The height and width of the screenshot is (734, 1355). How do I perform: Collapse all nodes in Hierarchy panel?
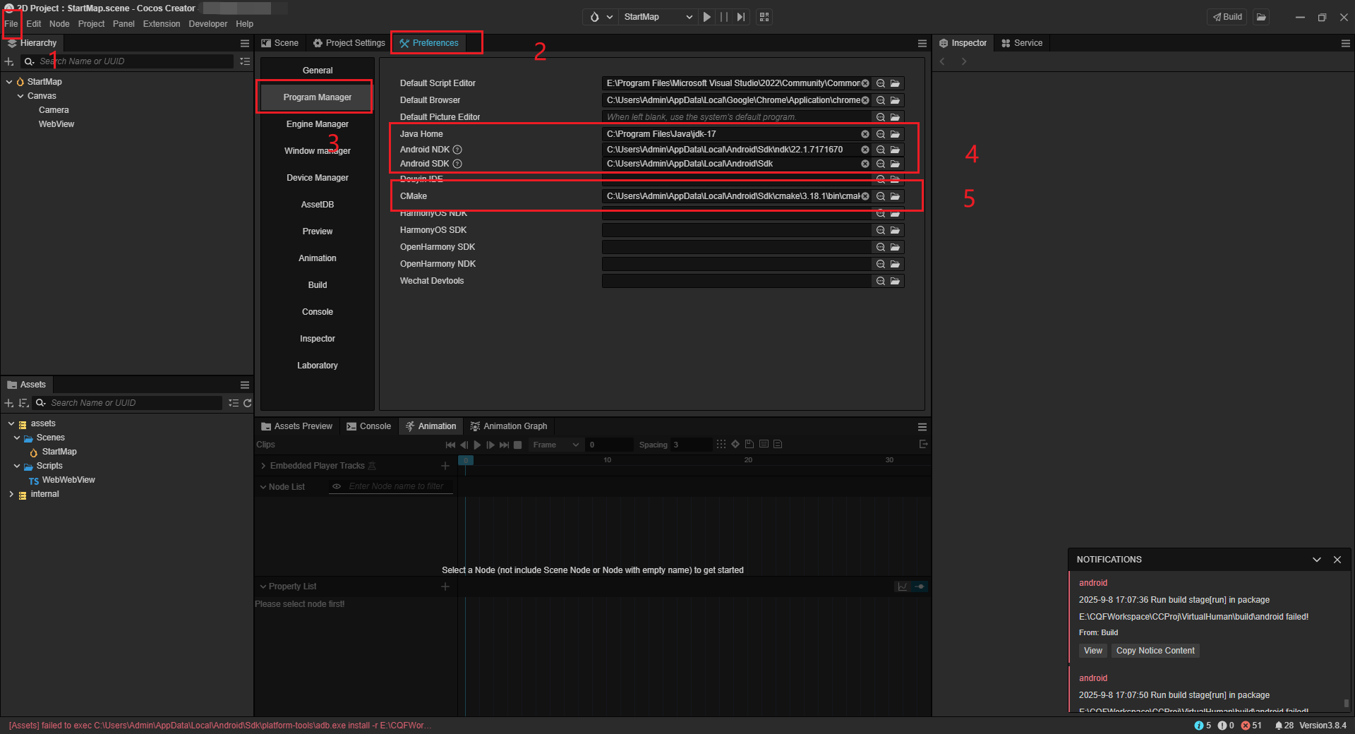click(x=245, y=61)
